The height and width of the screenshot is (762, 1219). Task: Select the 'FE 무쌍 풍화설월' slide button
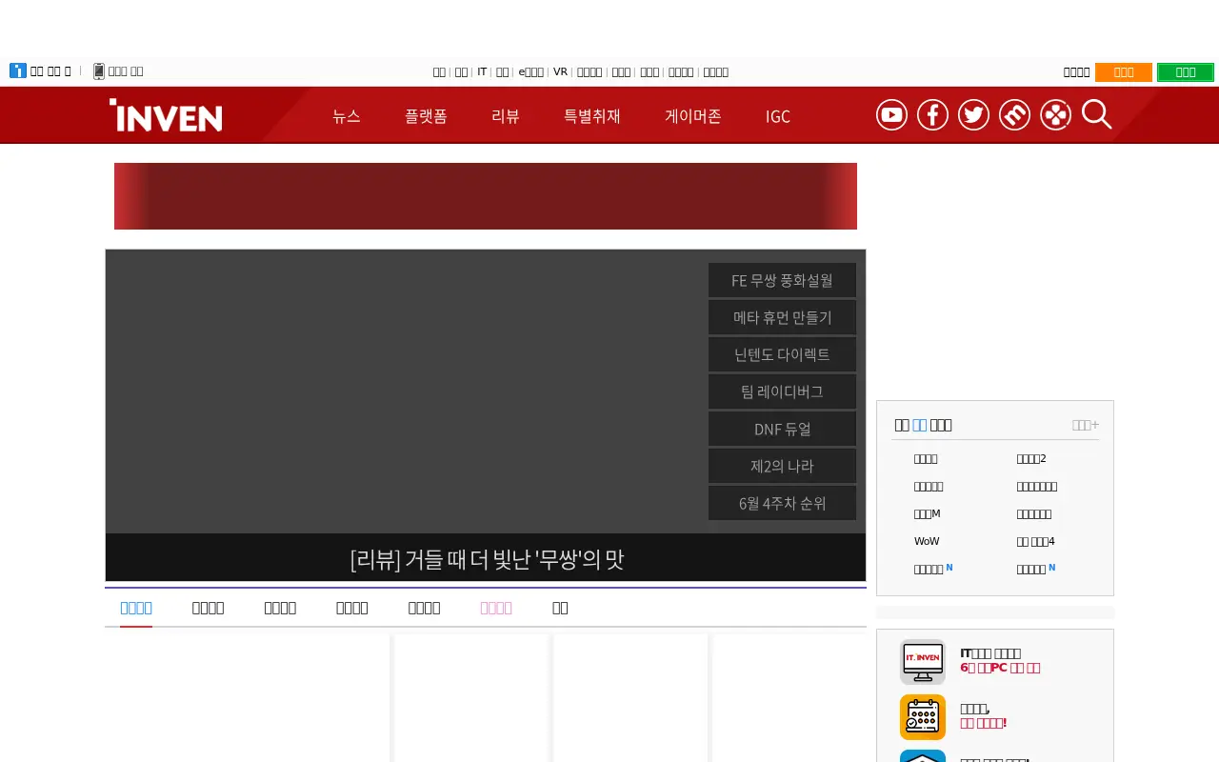[x=782, y=280]
